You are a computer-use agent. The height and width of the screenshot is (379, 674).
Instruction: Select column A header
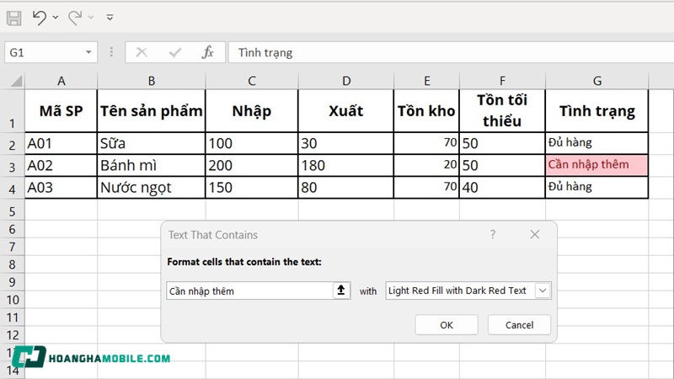(61, 80)
